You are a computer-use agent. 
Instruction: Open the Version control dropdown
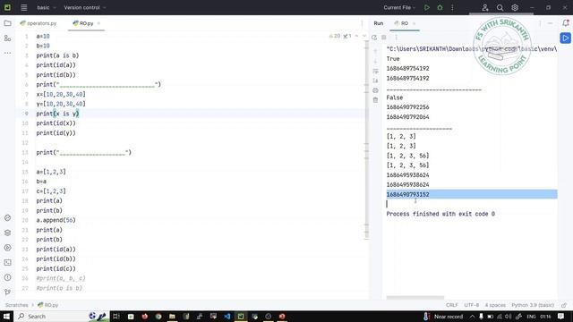pos(85,7)
